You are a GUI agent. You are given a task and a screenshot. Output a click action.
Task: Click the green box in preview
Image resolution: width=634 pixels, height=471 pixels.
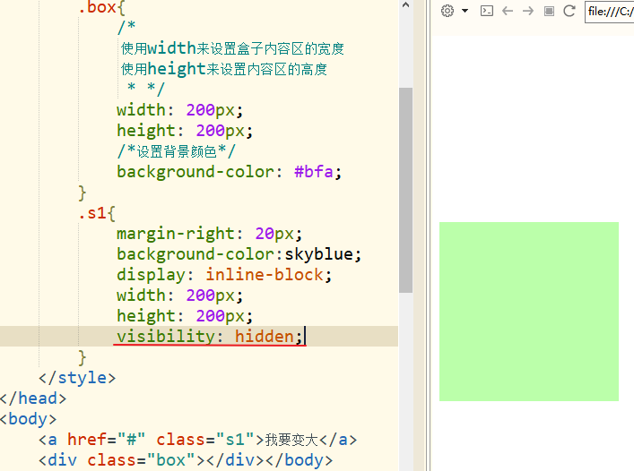(529, 312)
